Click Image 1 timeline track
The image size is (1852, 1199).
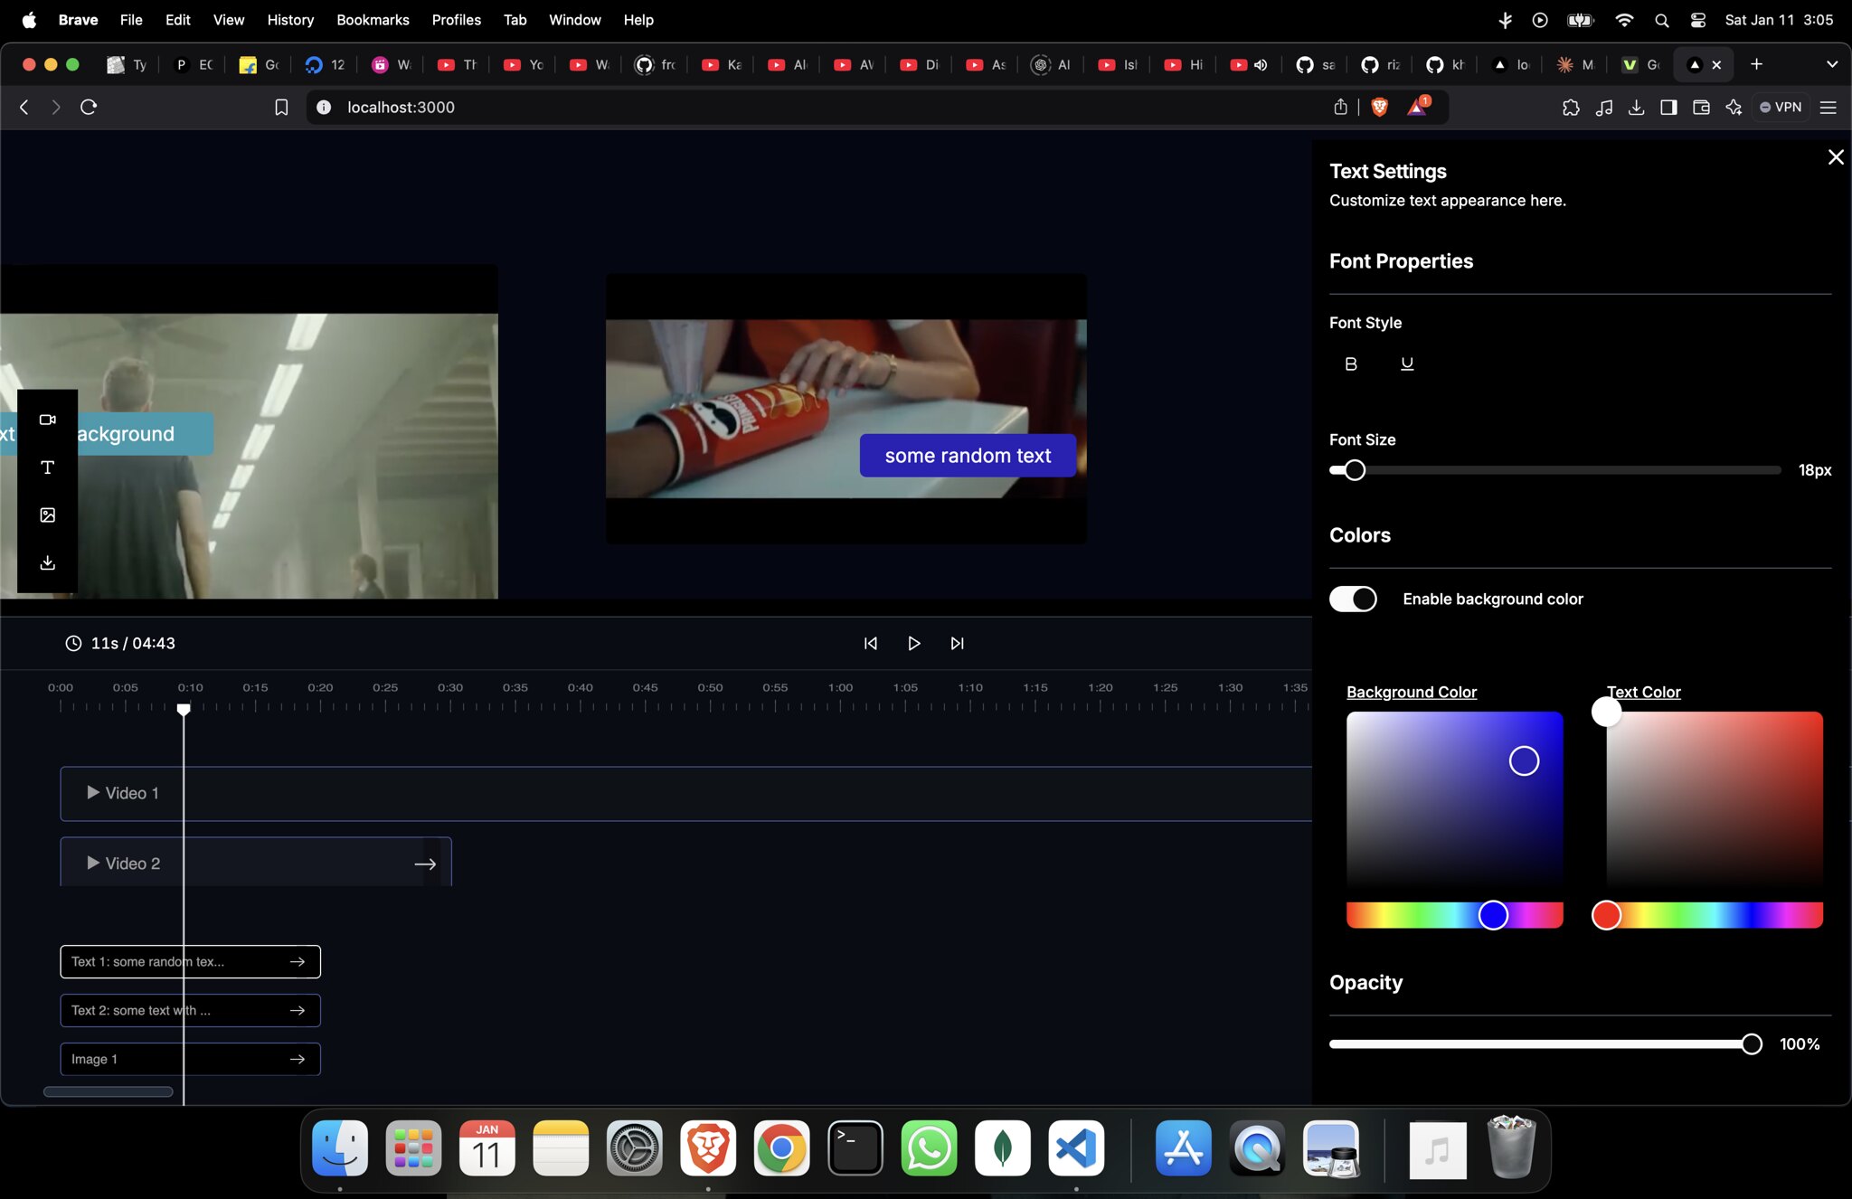(x=189, y=1059)
